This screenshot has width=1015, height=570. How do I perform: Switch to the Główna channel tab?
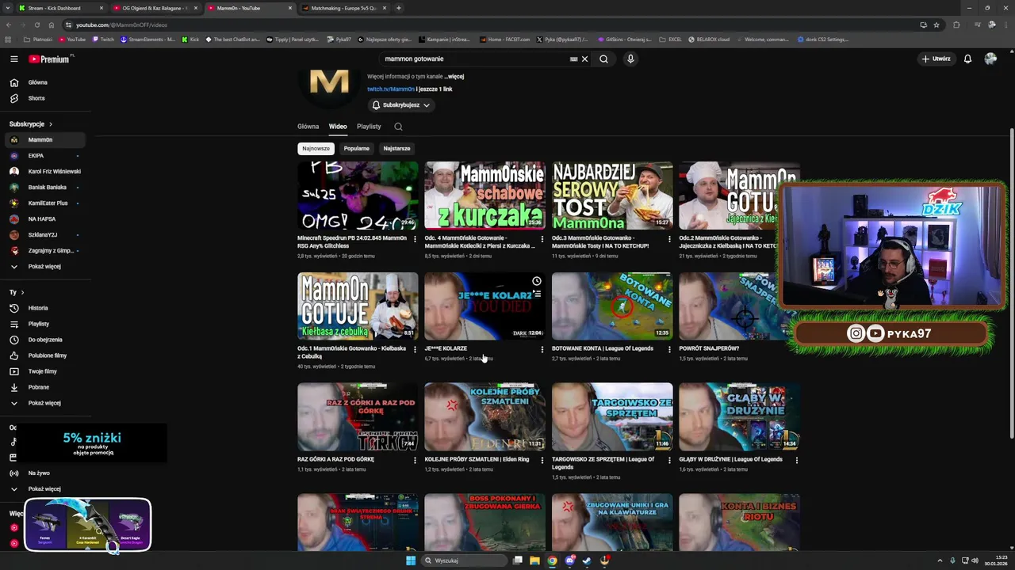click(308, 127)
